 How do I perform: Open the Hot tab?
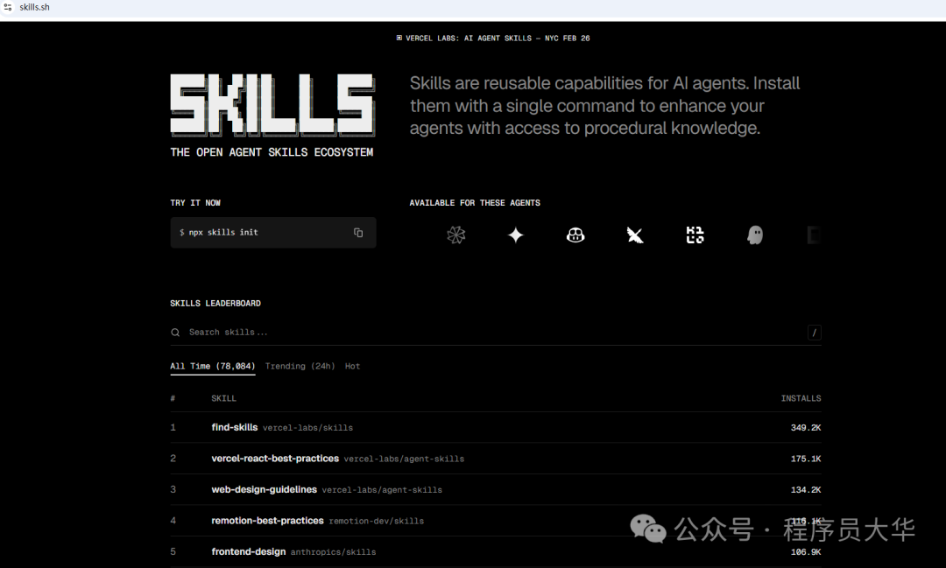[352, 366]
